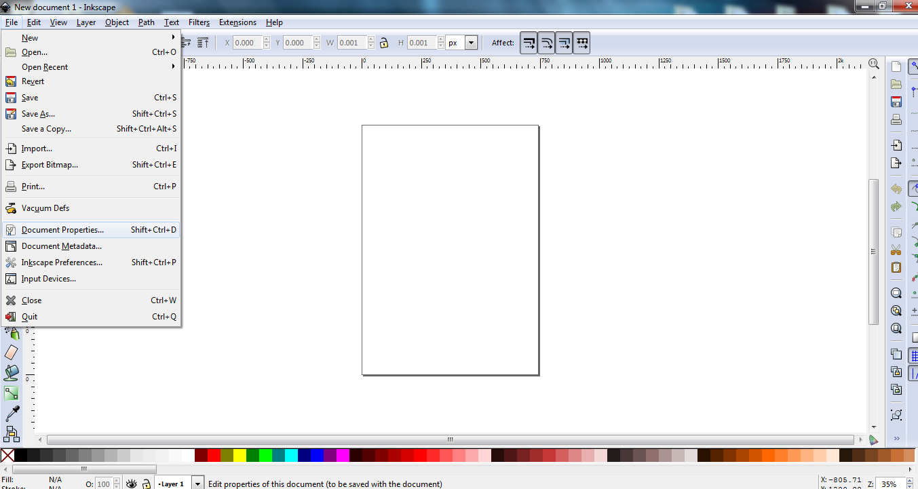The height and width of the screenshot is (489, 918).
Task: Toggle Affect gradient transform button
Action: [x=564, y=43]
